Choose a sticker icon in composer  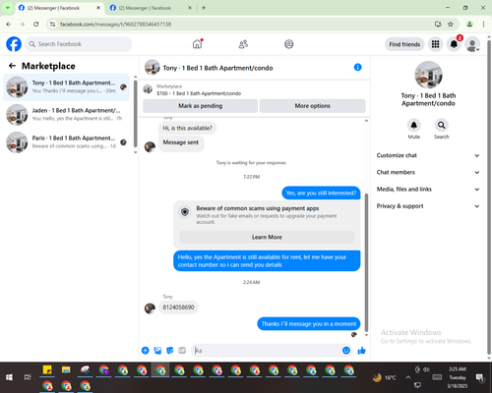170,351
